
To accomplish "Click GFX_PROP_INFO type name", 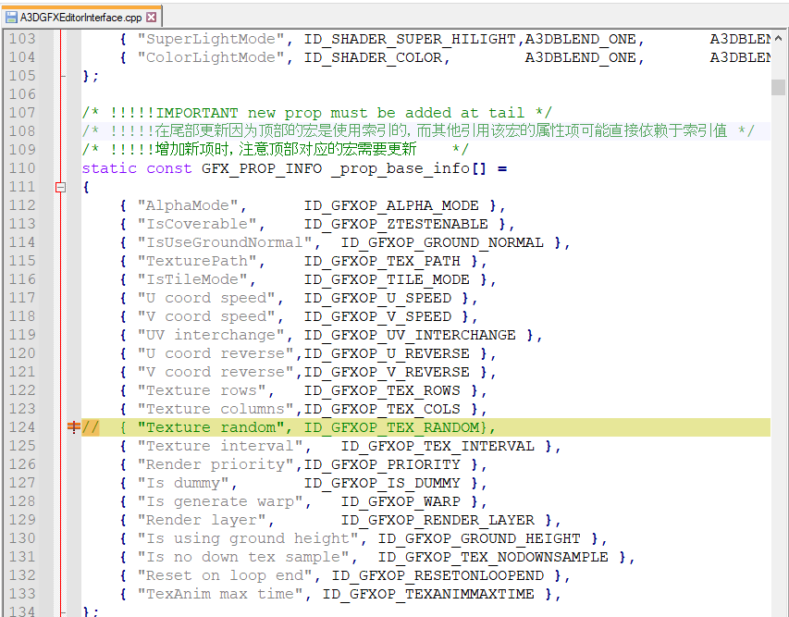I will pos(262,168).
